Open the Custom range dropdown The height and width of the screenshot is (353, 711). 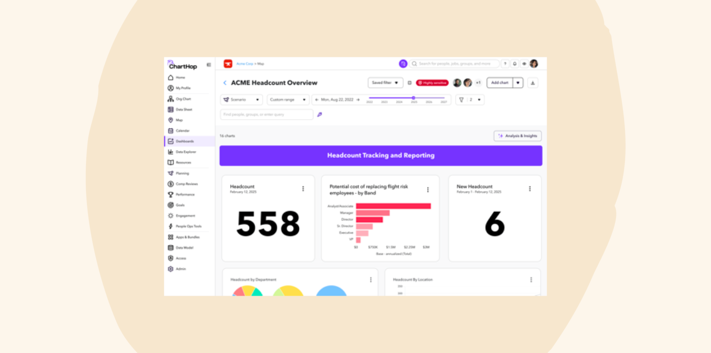click(288, 99)
